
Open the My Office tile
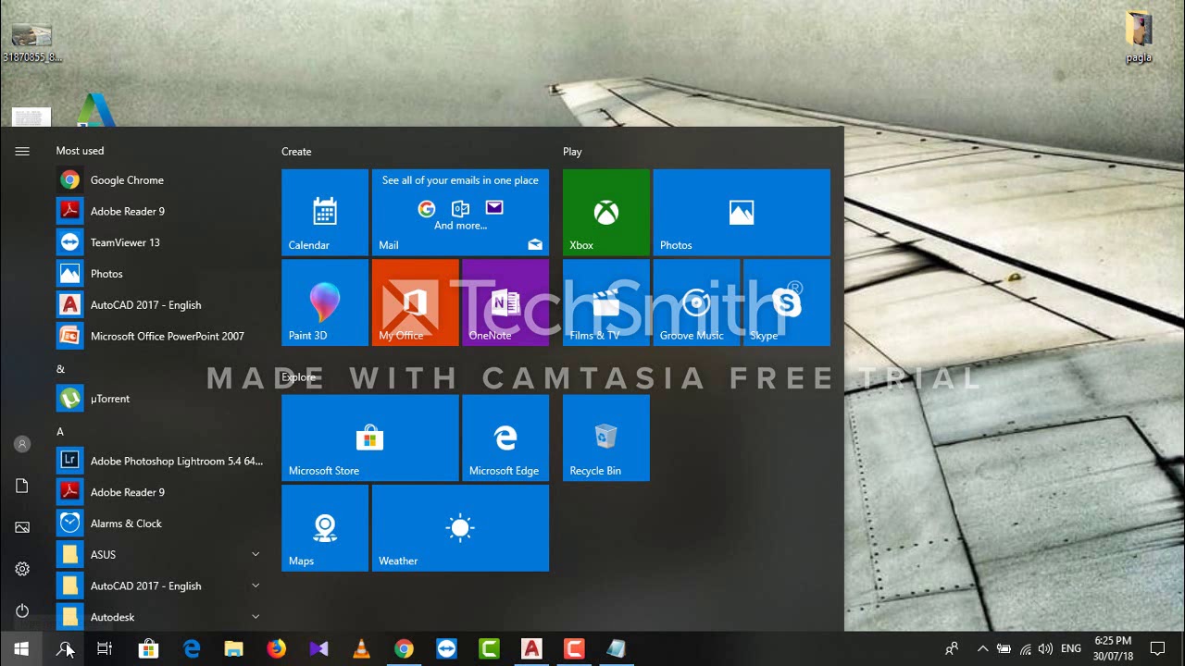415,302
